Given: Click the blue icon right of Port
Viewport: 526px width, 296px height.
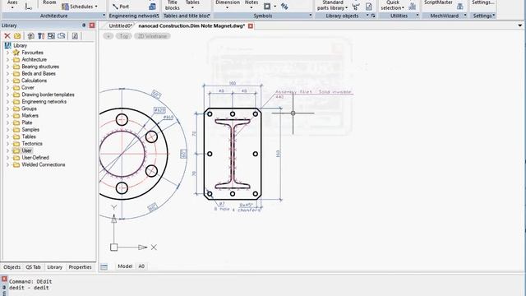Looking at the screenshot, I should point(152,7).
